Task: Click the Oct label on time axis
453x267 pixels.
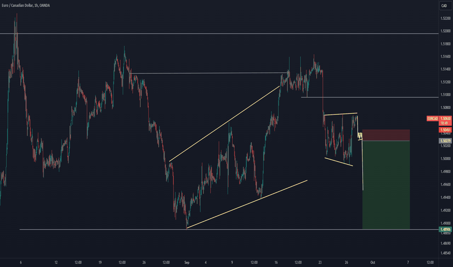Action: click(x=373, y=263)
